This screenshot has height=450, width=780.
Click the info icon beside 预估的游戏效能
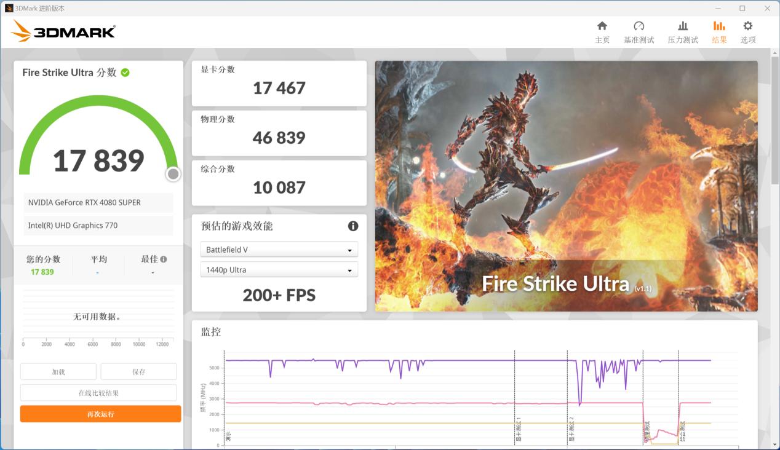[x=353, y=226]
